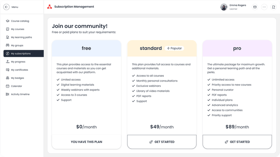View the Activity timeline
The image size is (280, 157).
[x=20, y=94]
